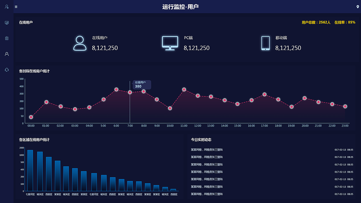Viewport: 361px width, 203px height.
Task: Click the glowing person icon beside 在线用户
Action: tap(80, 43)
